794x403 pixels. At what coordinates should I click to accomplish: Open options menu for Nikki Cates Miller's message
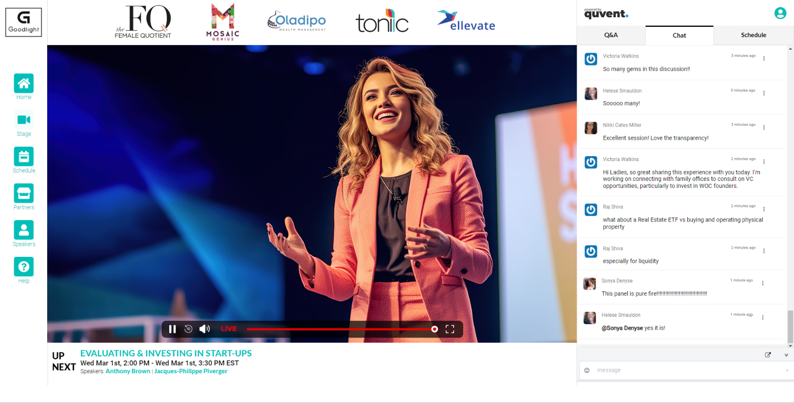764,127
